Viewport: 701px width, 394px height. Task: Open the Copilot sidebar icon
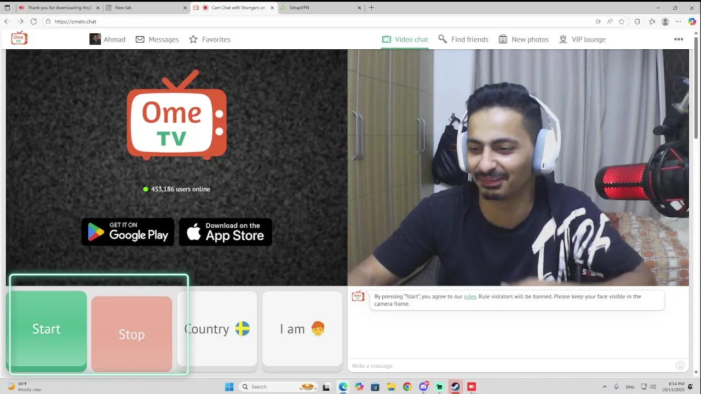692,21
